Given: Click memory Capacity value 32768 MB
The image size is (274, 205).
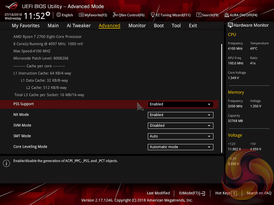Looking at the screenshot, I should tap(235, 121).
